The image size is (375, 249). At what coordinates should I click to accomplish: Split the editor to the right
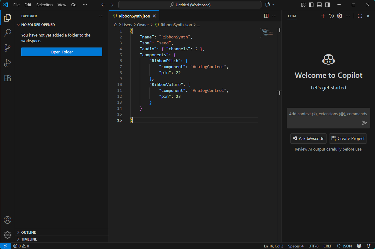coord(266,16)
